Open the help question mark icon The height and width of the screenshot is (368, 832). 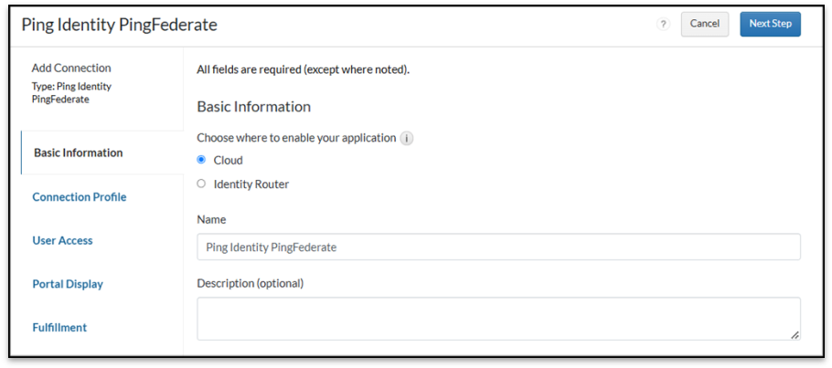click(x=664, y=25)
